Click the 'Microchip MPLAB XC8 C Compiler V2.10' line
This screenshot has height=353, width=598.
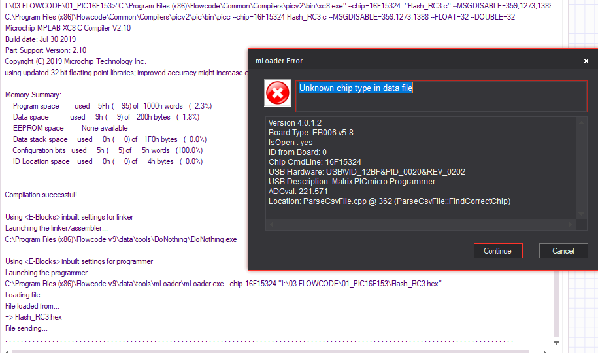pos(68,28)
